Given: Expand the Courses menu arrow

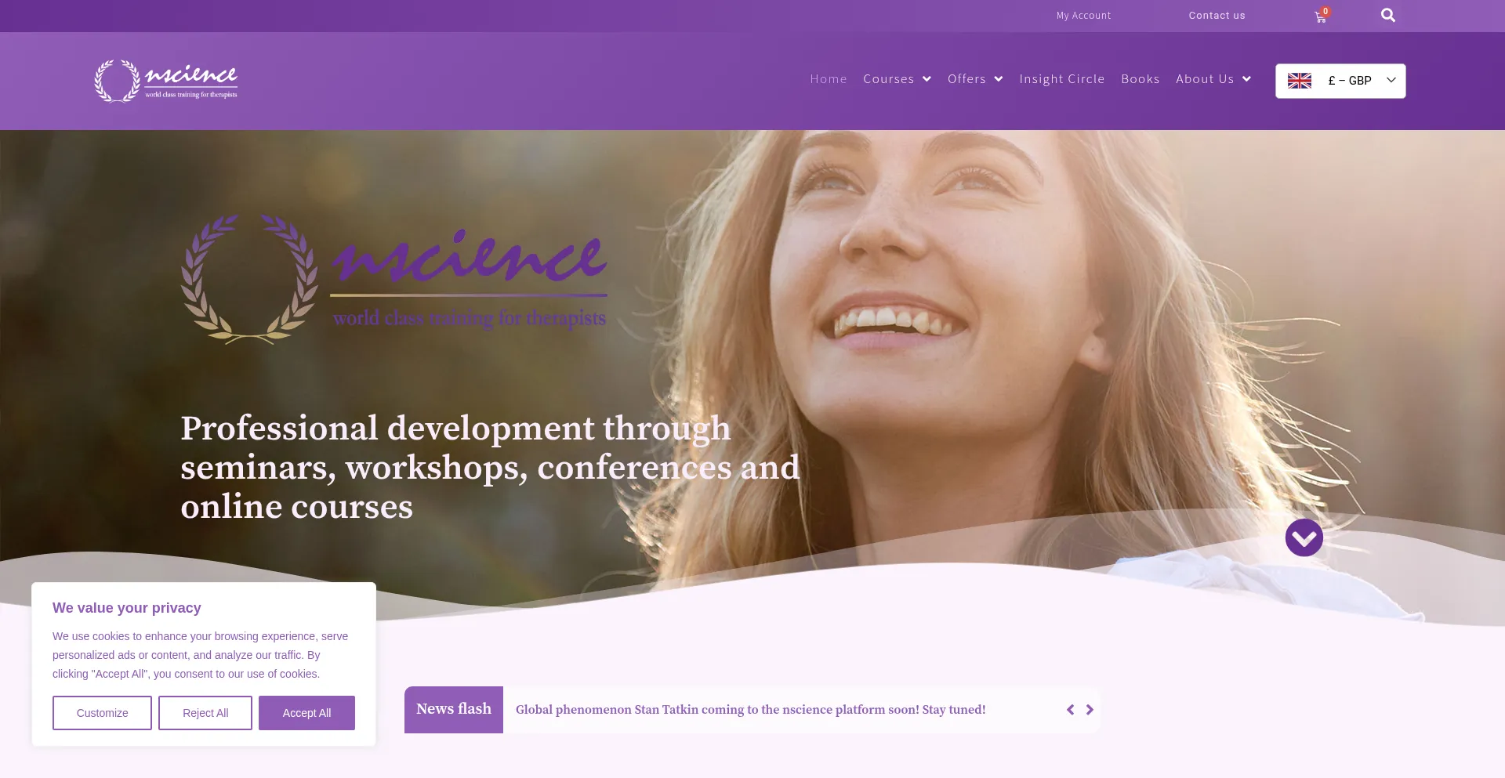Looking at the screenshot, I should (x=927, y=79).
